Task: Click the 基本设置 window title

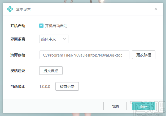Action: [23, 10]
